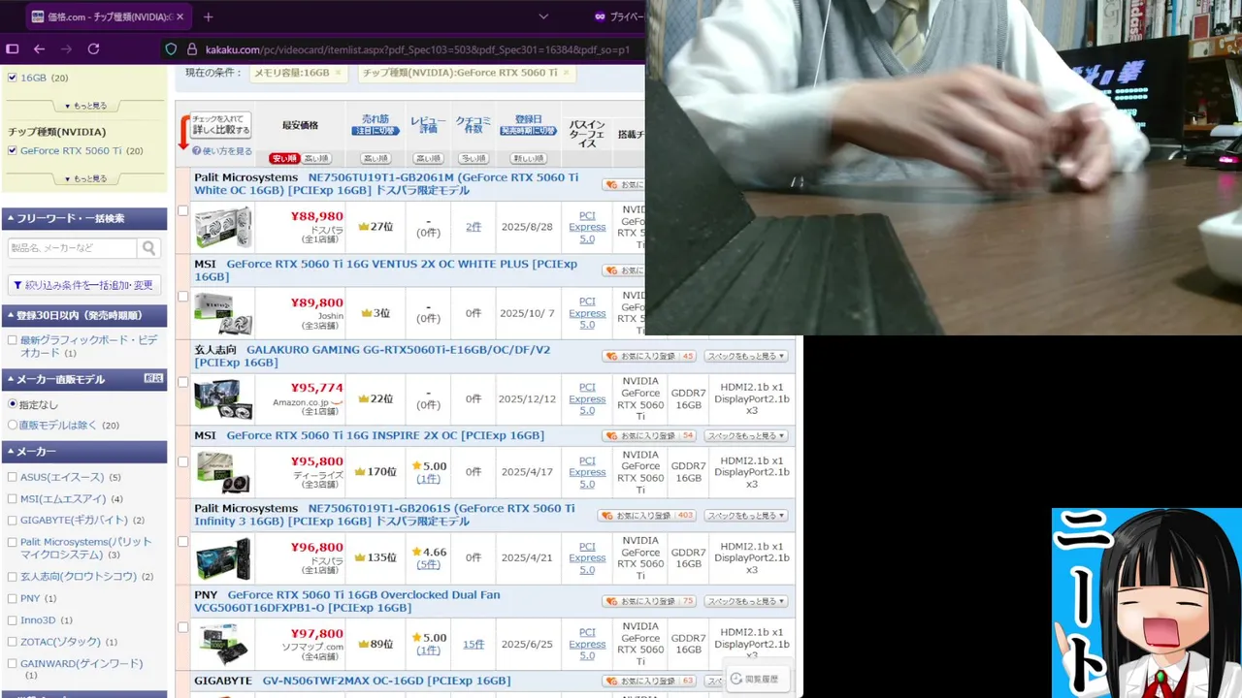Switch 売れ筋 to 注目に切替
This screenshot has height=698, width=1242.
pyautogui.click(x=376, y=131)
